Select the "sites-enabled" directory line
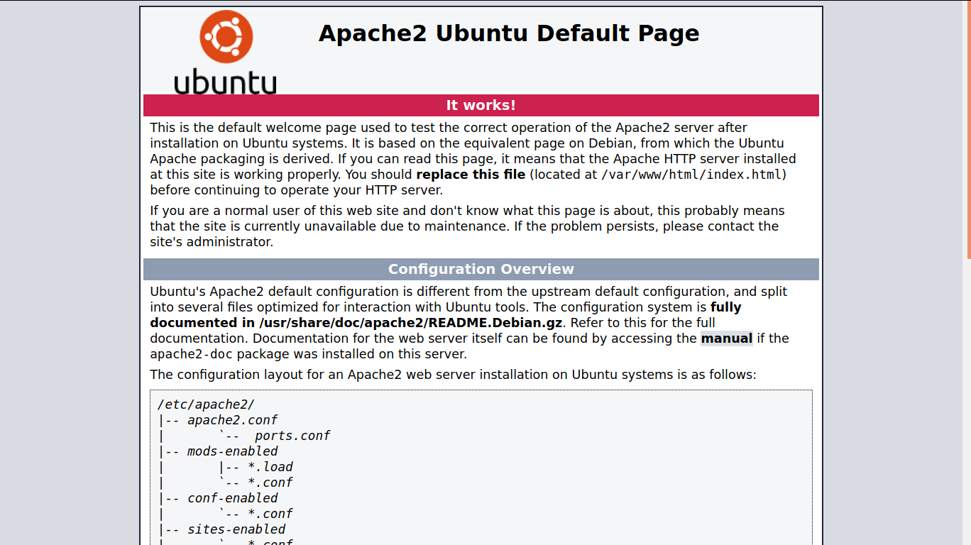The height and width of the screenshot is (545, 971). click(x=236, y=529)
